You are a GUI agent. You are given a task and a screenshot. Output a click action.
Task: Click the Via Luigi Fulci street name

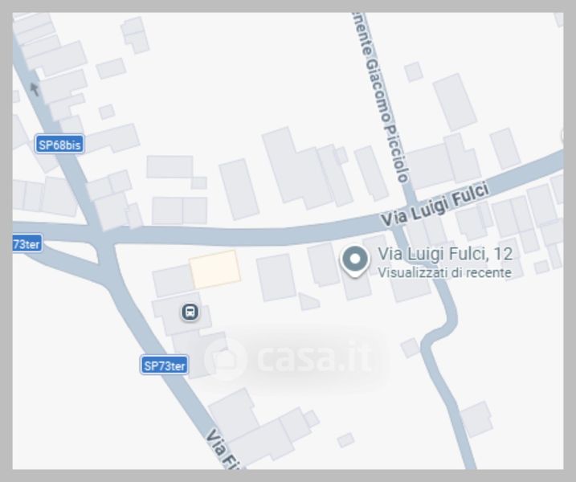coord(435,203)
